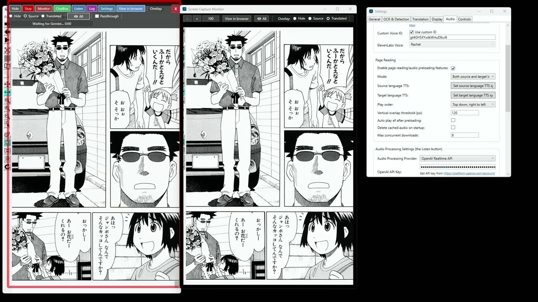This screenshot has height=302, width=538.
Task: Click Max concurrent downloads field showing 8
Action: coord(465,135)
